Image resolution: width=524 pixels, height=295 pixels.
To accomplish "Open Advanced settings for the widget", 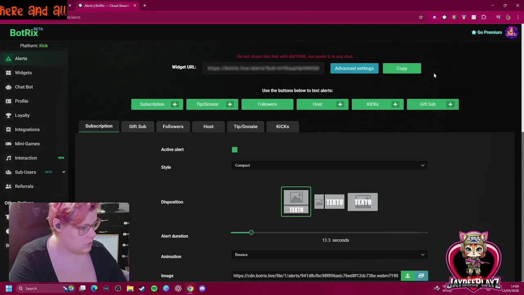I will pyautogui.click(x=354, y=68).
